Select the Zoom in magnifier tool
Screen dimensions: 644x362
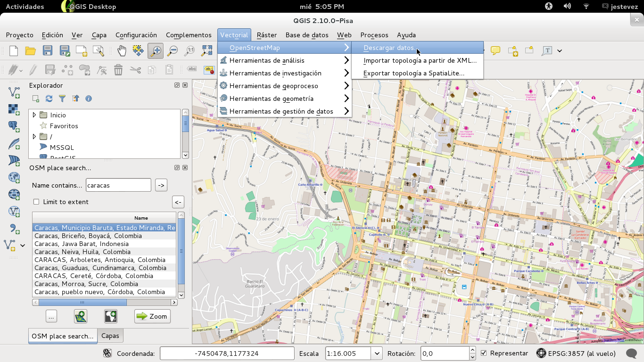coord(155,50)
